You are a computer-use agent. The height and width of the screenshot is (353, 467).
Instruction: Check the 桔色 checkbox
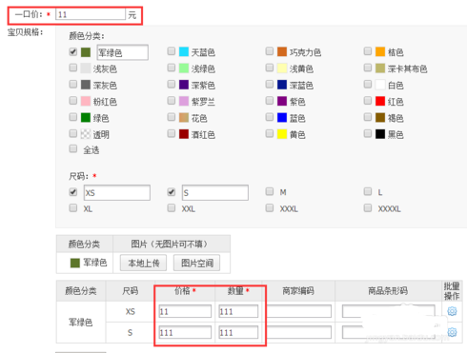[368, 51]
